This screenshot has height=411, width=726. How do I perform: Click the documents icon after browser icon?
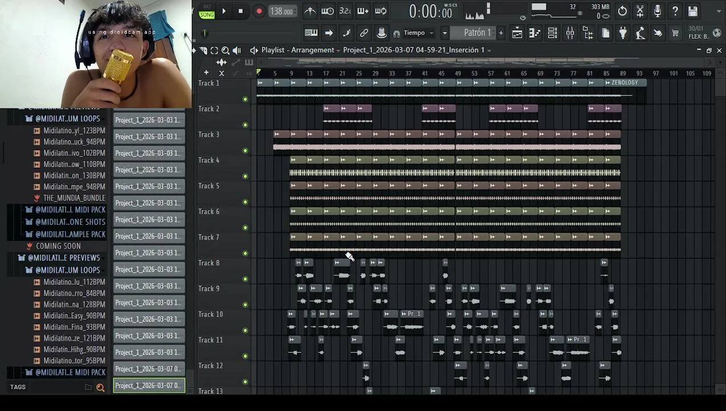tap(606, 33)
